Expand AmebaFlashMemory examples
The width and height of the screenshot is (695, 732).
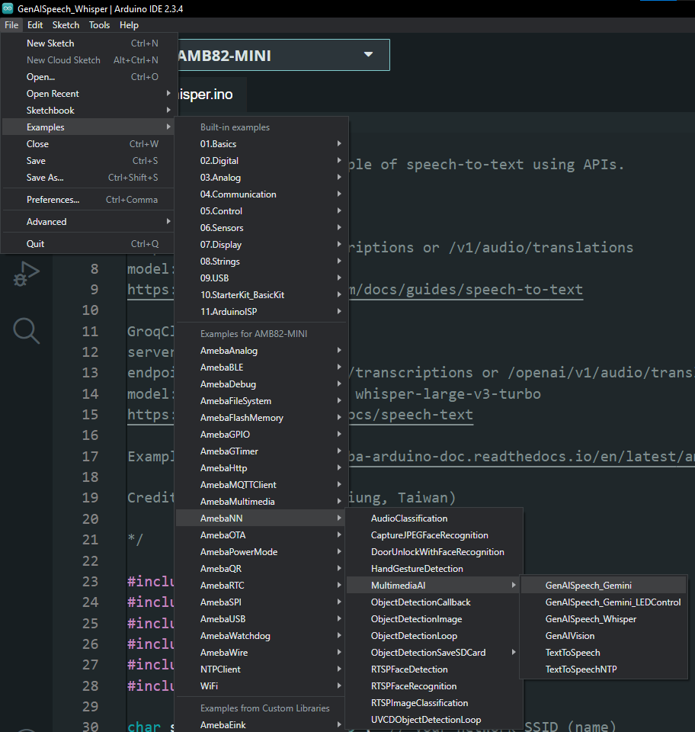tap(261, 419)
